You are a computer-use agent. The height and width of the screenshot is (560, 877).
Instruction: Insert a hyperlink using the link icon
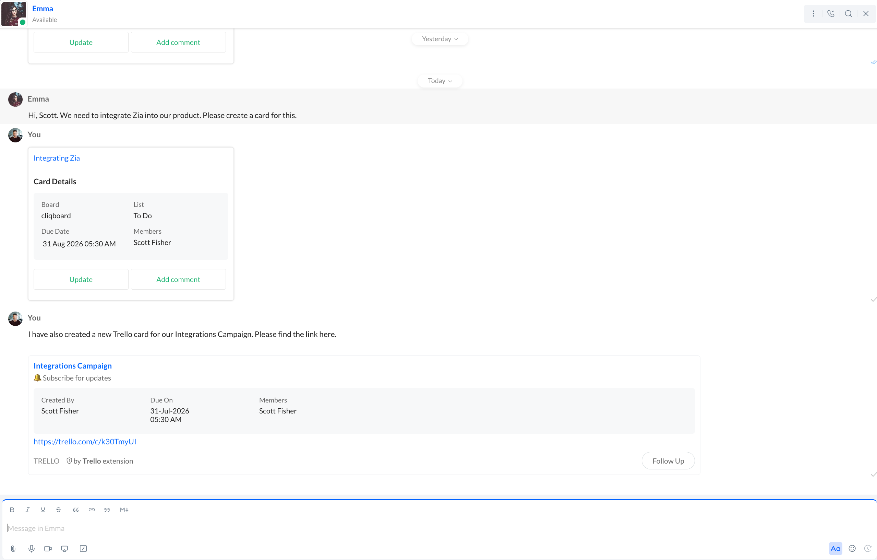(x=92, y=510)
